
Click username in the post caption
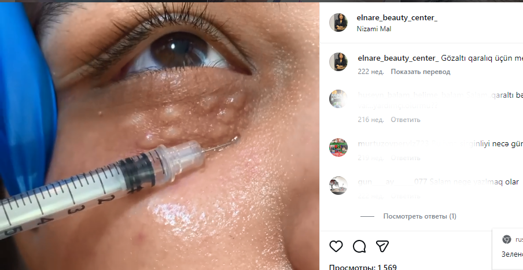(x=398, y=58)
